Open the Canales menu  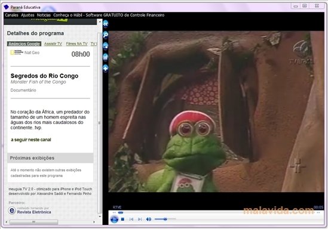11,15
